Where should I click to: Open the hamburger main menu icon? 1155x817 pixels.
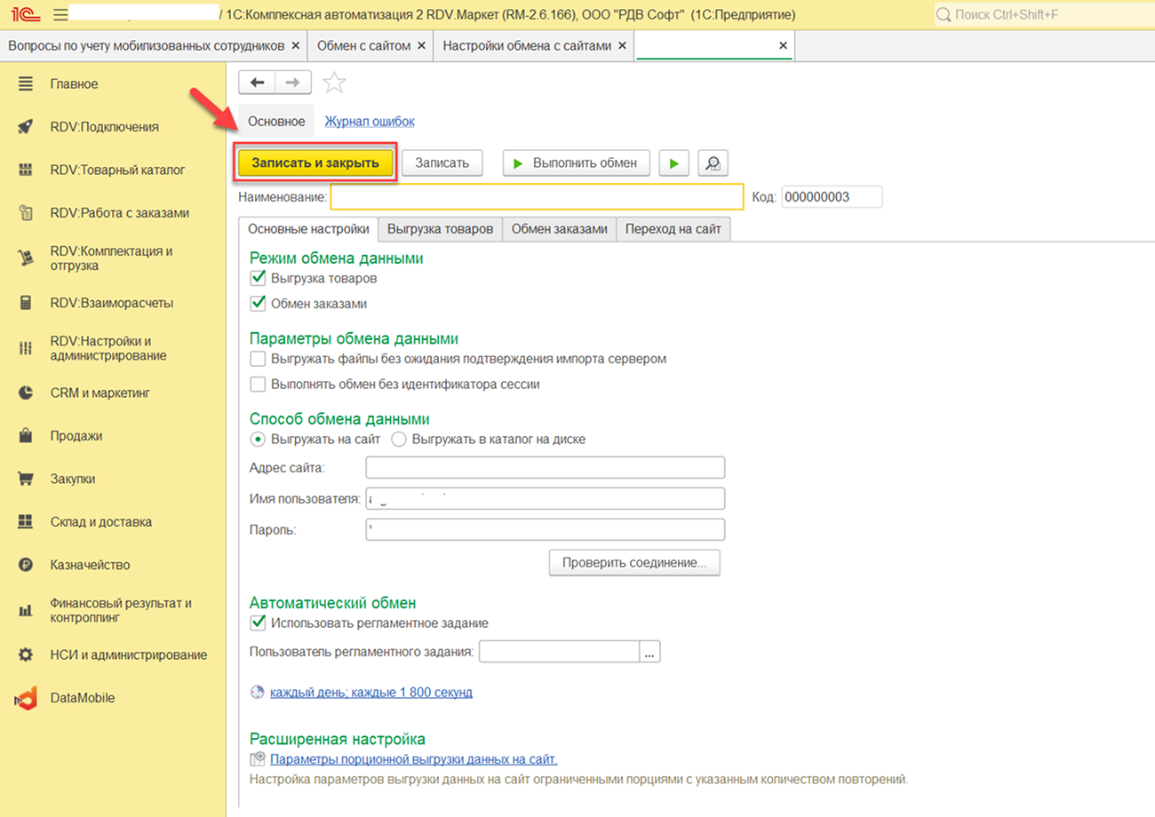point(60,15)
